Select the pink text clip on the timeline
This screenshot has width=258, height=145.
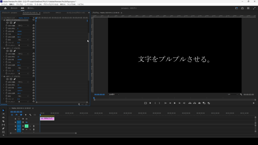click(x=47, y=118)
